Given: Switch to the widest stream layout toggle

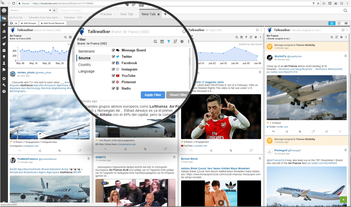Looking at the screenshot, I should 346,23.
